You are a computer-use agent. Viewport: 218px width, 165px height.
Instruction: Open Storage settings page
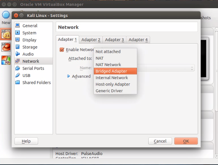point(33,47)
